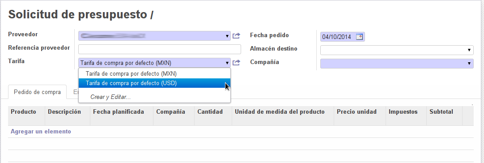Sort by the Precio unidad column header
Image resolution: width=484 pixels, height=163 pixels.
(357, 112)
